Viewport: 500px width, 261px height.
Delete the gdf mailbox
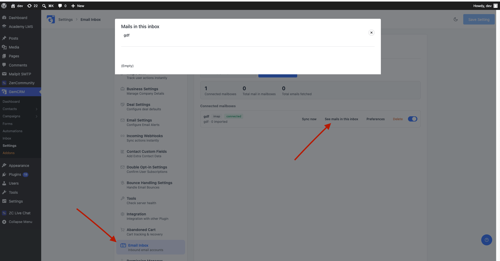point(398,119)
